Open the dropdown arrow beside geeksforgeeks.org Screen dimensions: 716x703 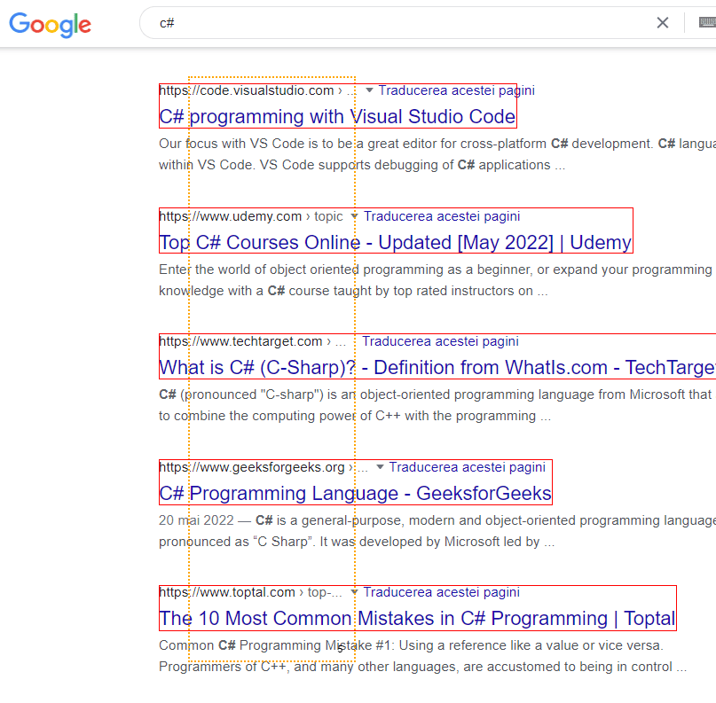pos(380,467)
